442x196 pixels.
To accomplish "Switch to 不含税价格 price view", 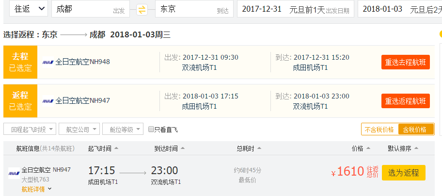I will (379, 130).
